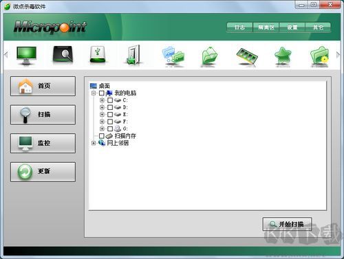Click the D: drive icon
The height and width of the screenshot is (259, 344).
(118, 107)
